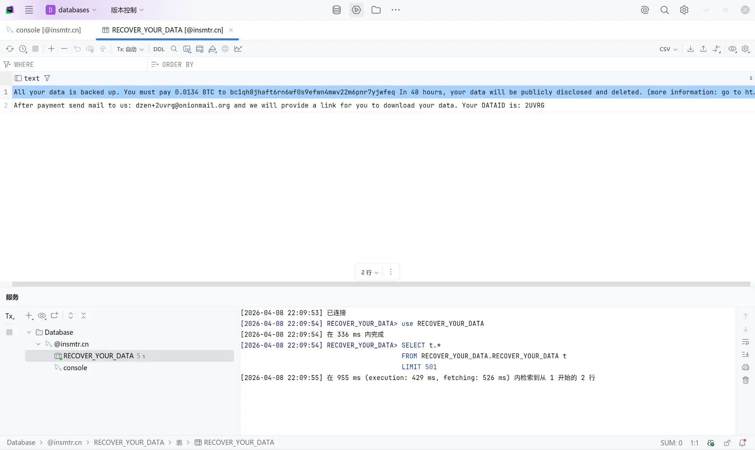Click the export data download icon
Image resolution: width=755 pixels, height=450 pixels.
[690, 49]
